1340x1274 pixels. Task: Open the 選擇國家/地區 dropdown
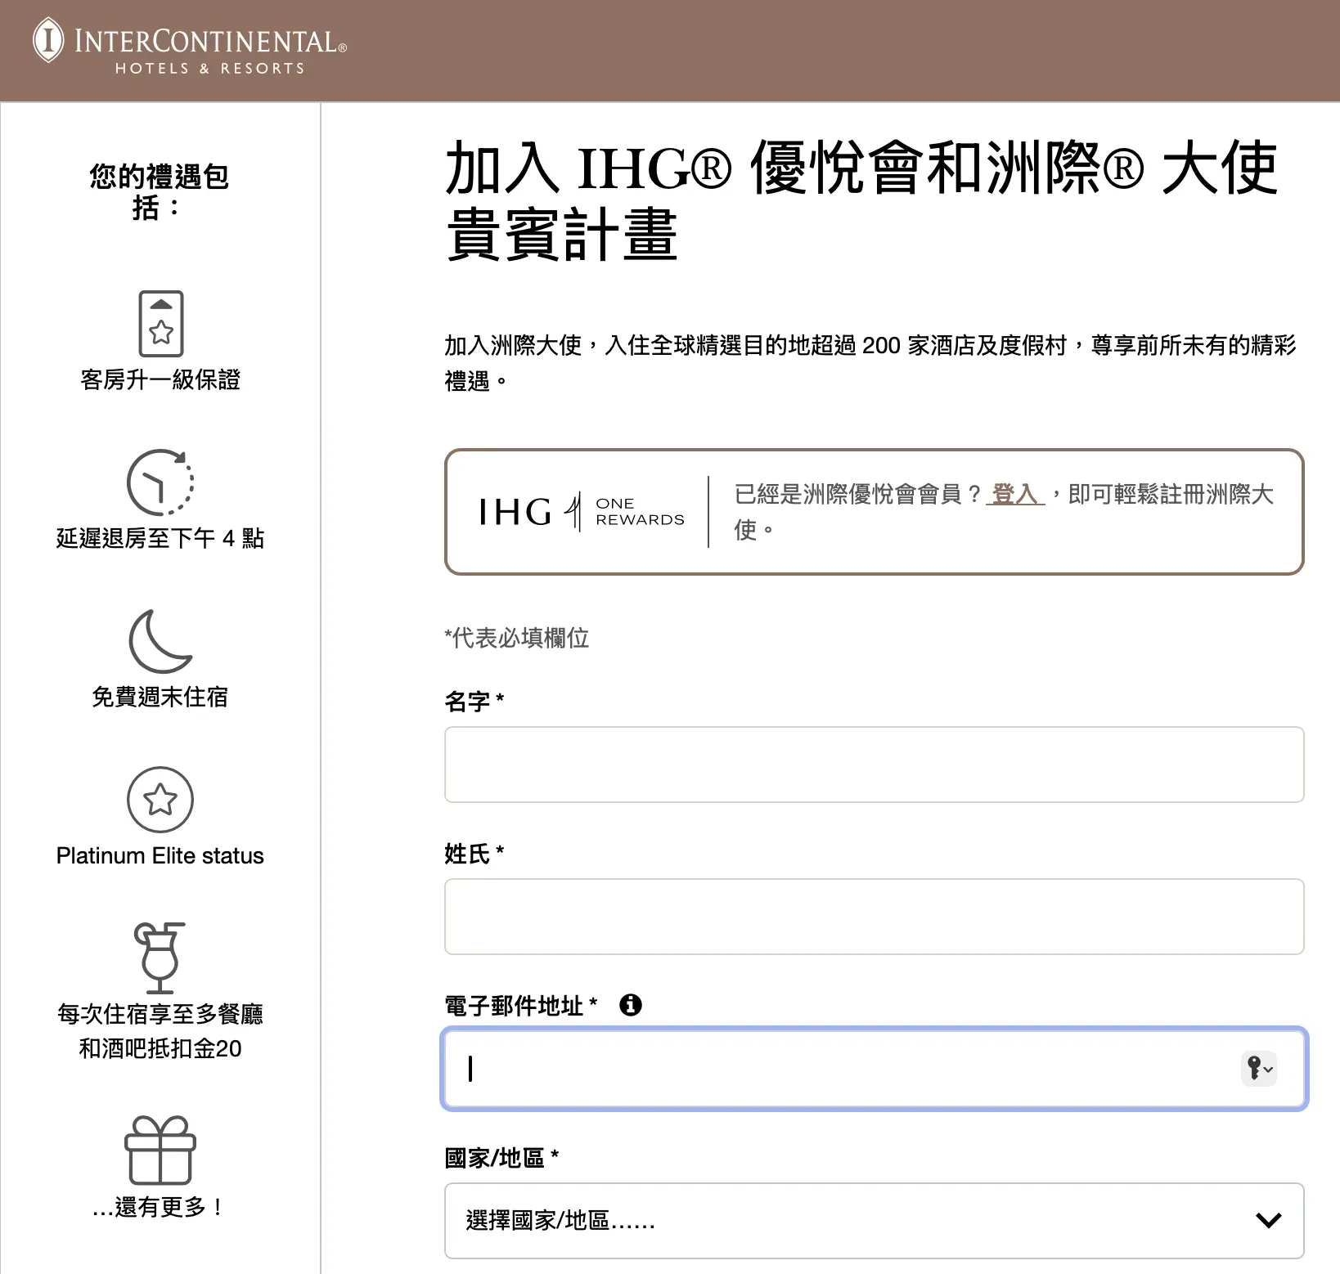pyautogui.click(x=874, y=1221)
